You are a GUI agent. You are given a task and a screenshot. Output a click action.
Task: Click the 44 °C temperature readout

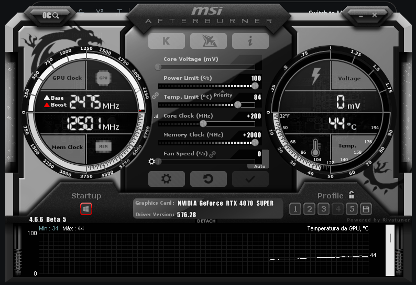[x=343, y=124]
